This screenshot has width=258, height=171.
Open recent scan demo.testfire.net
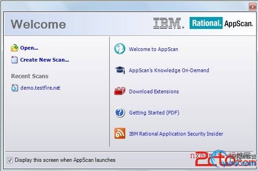(40, 88)
